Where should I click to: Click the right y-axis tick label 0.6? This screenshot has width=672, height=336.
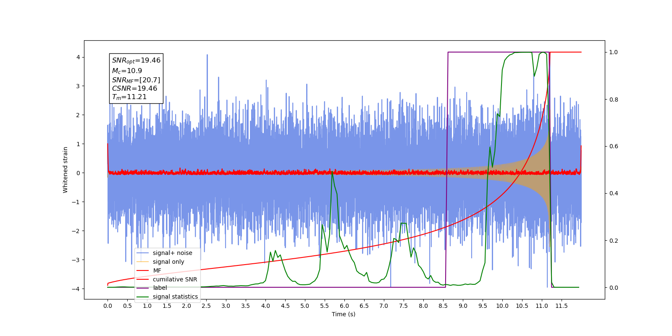pos(614,147)
